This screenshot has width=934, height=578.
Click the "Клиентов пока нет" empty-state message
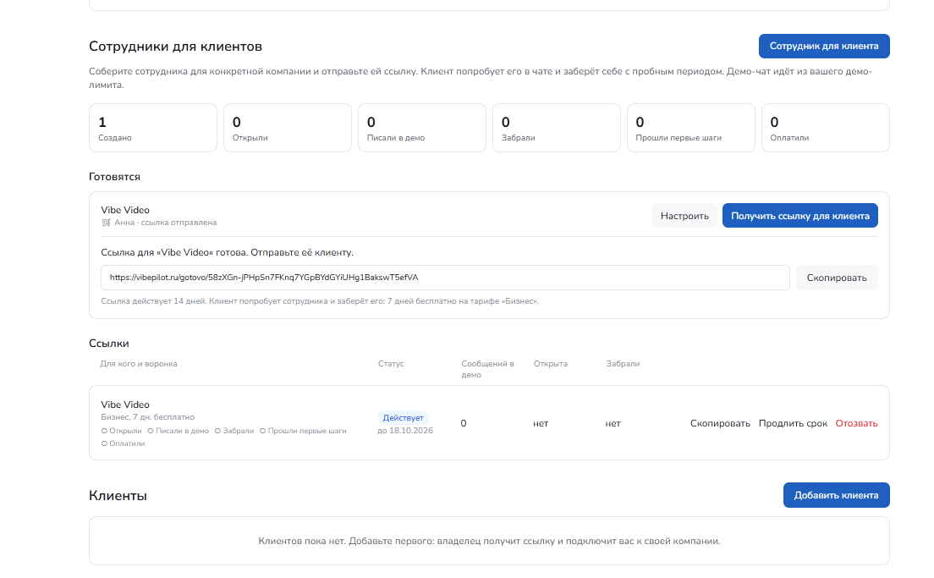pos(489,541)
